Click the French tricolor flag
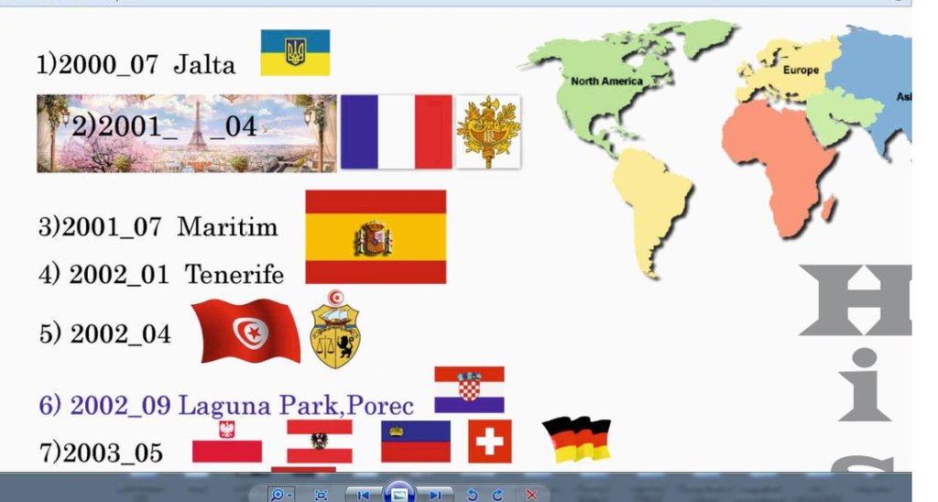This screenshot has width=938, height=502. (x=396, y=132)
